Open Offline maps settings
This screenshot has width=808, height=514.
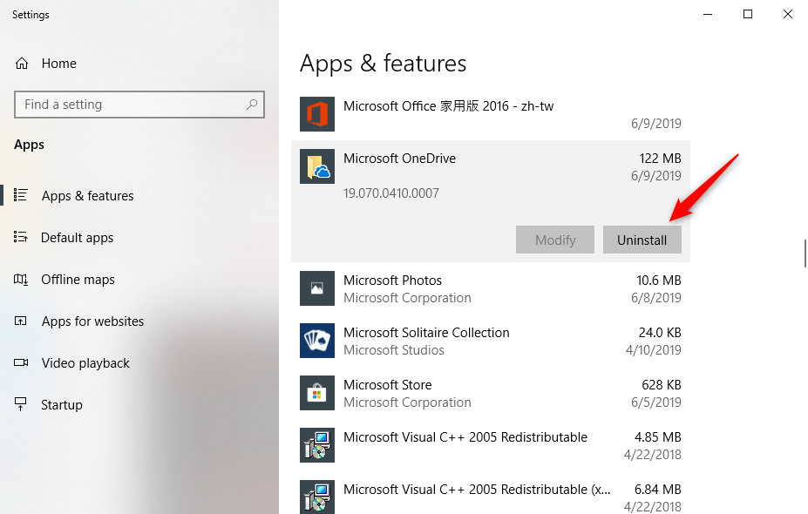(78, 279)
